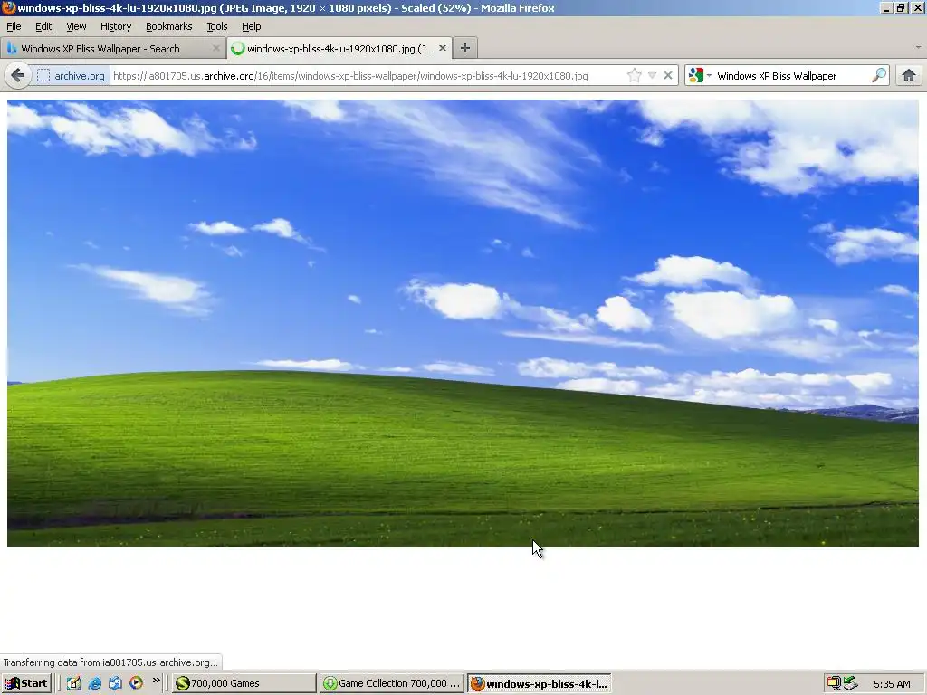Screen dimensions: 927x695
Task: Open the Tools menu
Action: coord(217,26)
